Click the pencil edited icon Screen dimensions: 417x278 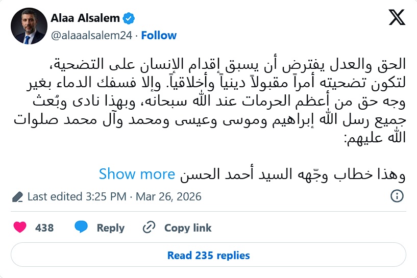click(x=17, y=197)
